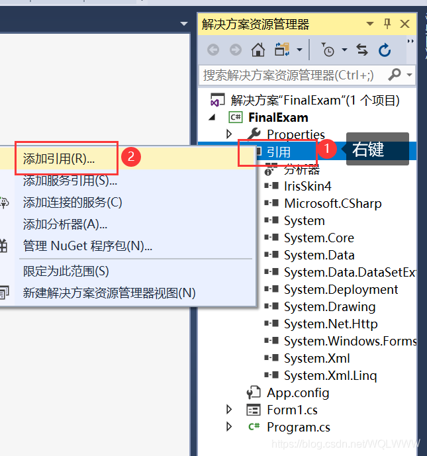Click the reference icon beside System.Deployment
This screenshot has height=456, width=427.
(x=271, y=289)
